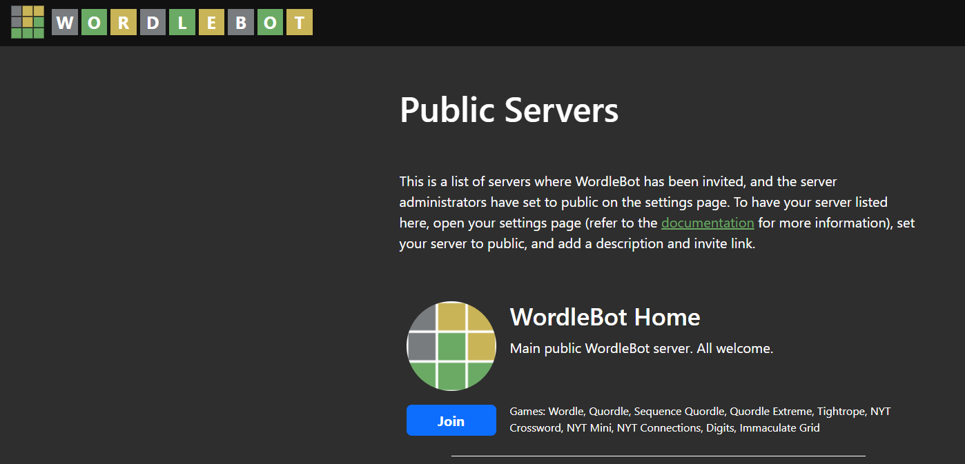The height and width of the screenshot is (464, 965).
Task: Click the "WordleBot Home" server title
Action: pos(605,317)
